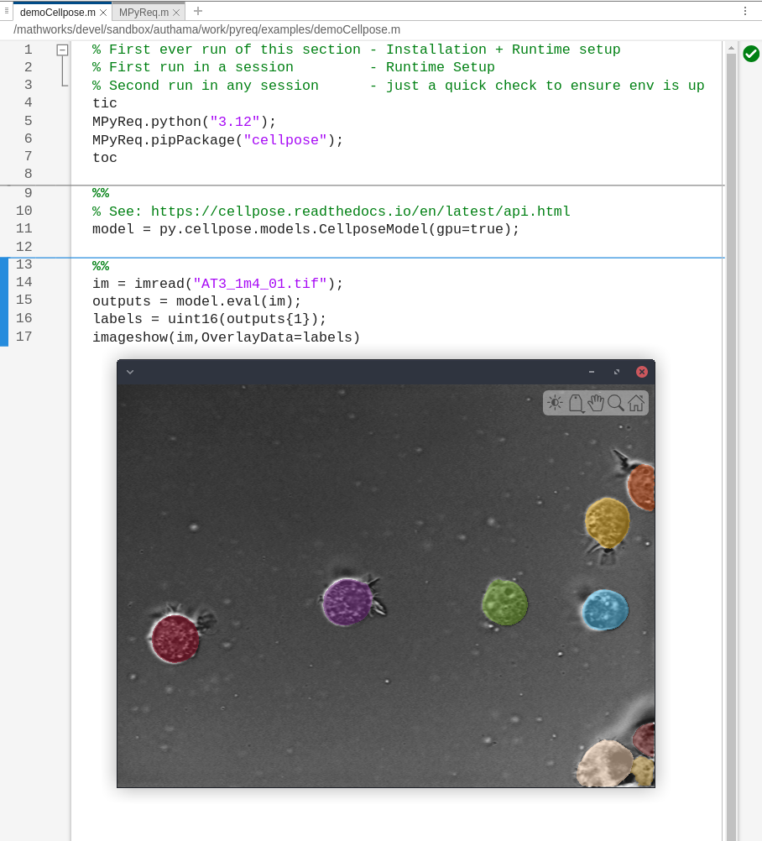Image resolution: width=762 pixels, height=841 pixels.
Task: Click the restore view home icon
Action: 636,403
